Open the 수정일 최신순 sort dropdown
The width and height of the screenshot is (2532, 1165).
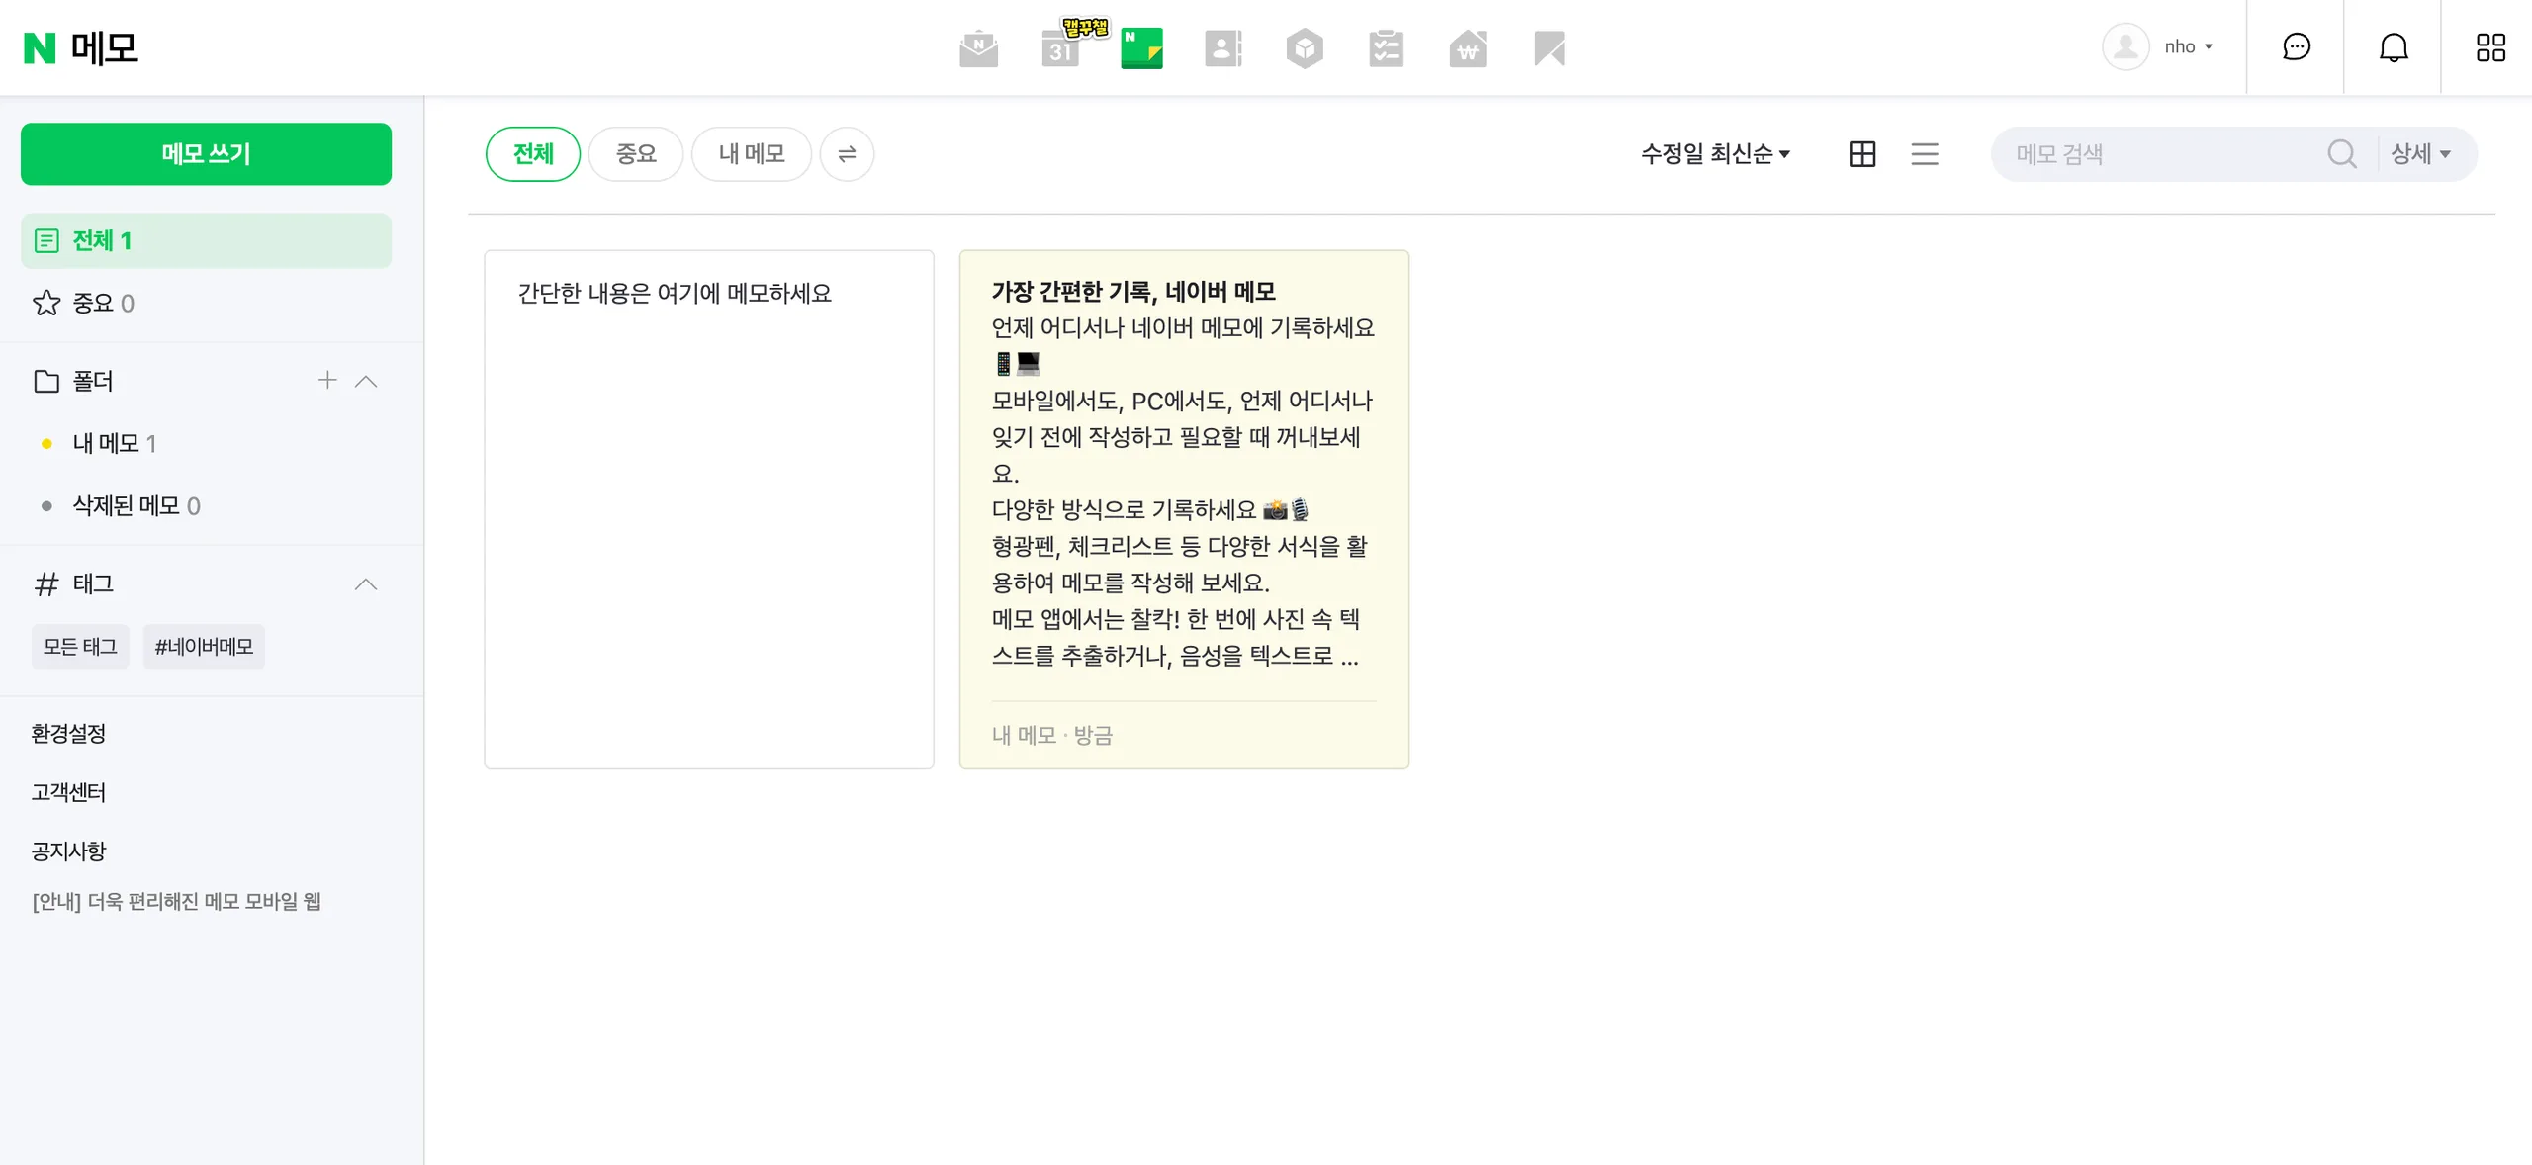tap(1715, 154)
